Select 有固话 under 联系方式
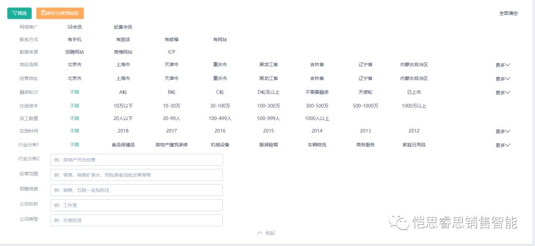Viewport: 535px width, 246px height. [x=123, y=40]
